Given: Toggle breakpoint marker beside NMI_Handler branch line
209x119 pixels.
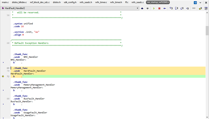Looking at the screenshot, I should (x=3, y=62).
